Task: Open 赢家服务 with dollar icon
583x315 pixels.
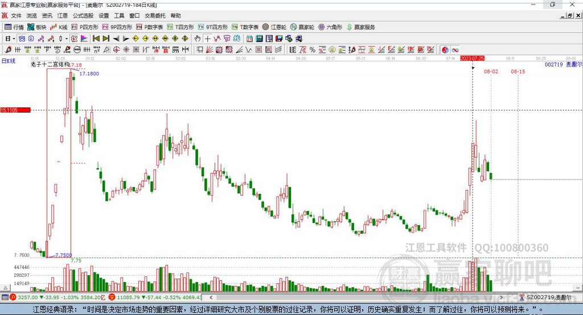Action: (360, 27)
